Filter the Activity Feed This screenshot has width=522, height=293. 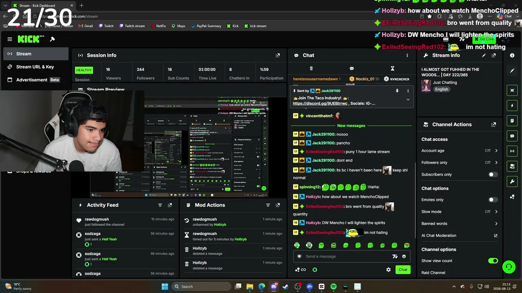[x=160, y=205]
